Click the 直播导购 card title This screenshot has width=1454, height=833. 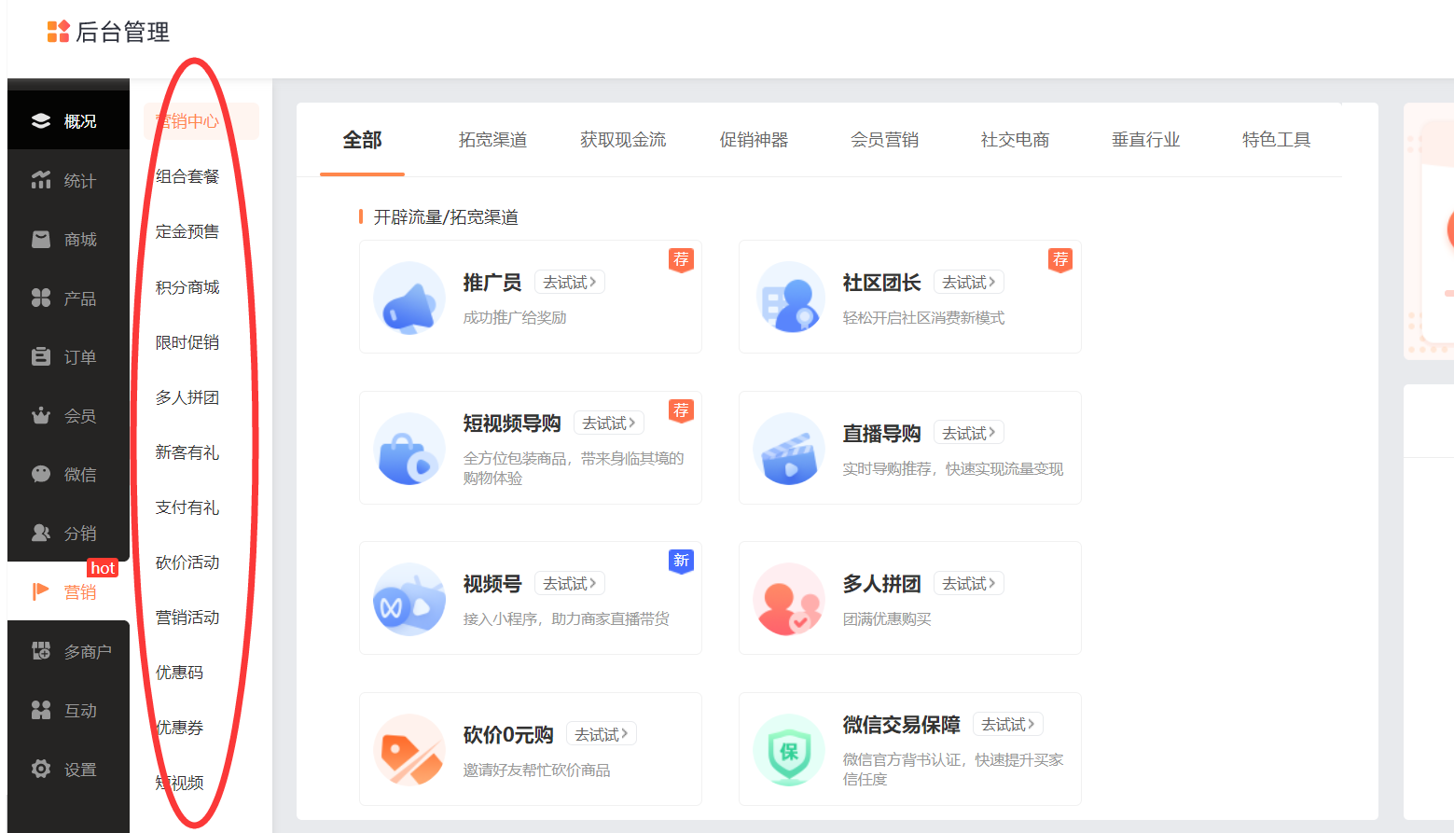[881, 434]
